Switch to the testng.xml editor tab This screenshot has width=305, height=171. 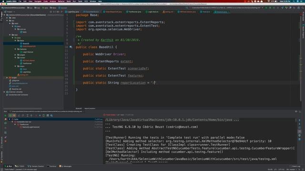[169, 12]
